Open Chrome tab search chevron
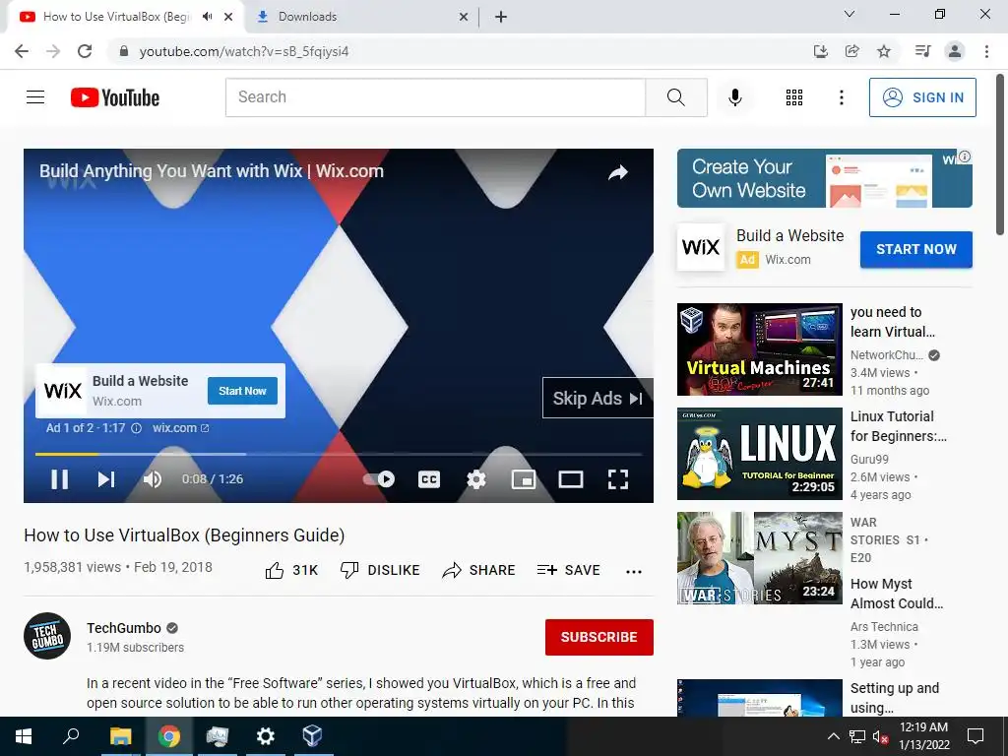This screenshot has width=1008, height=756. coord(850,14)
